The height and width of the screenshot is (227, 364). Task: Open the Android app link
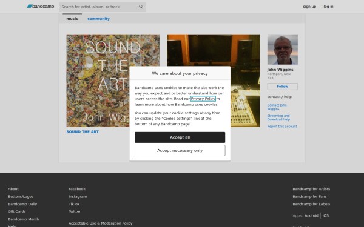311,215
